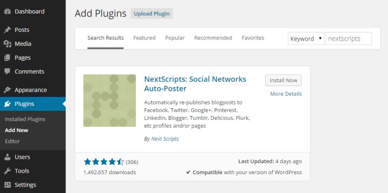Viewport: 388px width, 193px height.
Task: Click the Add Plugins page heading
Action: click(x=100, y=14)
